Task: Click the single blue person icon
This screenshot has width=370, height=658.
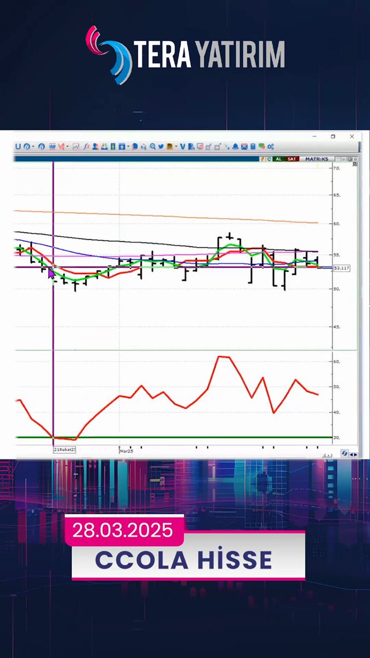Action: (x=94, y=146)
